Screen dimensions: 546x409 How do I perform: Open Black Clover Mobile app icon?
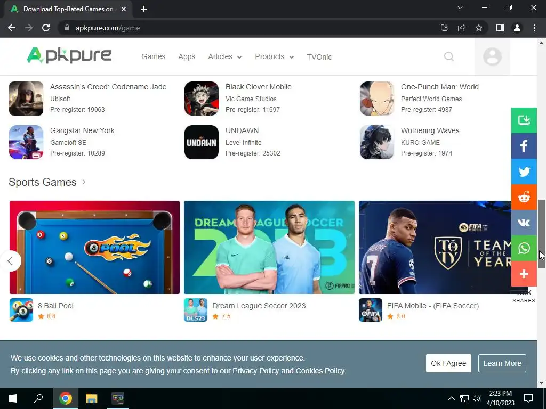pyautogui.click(x=201, y=99)
